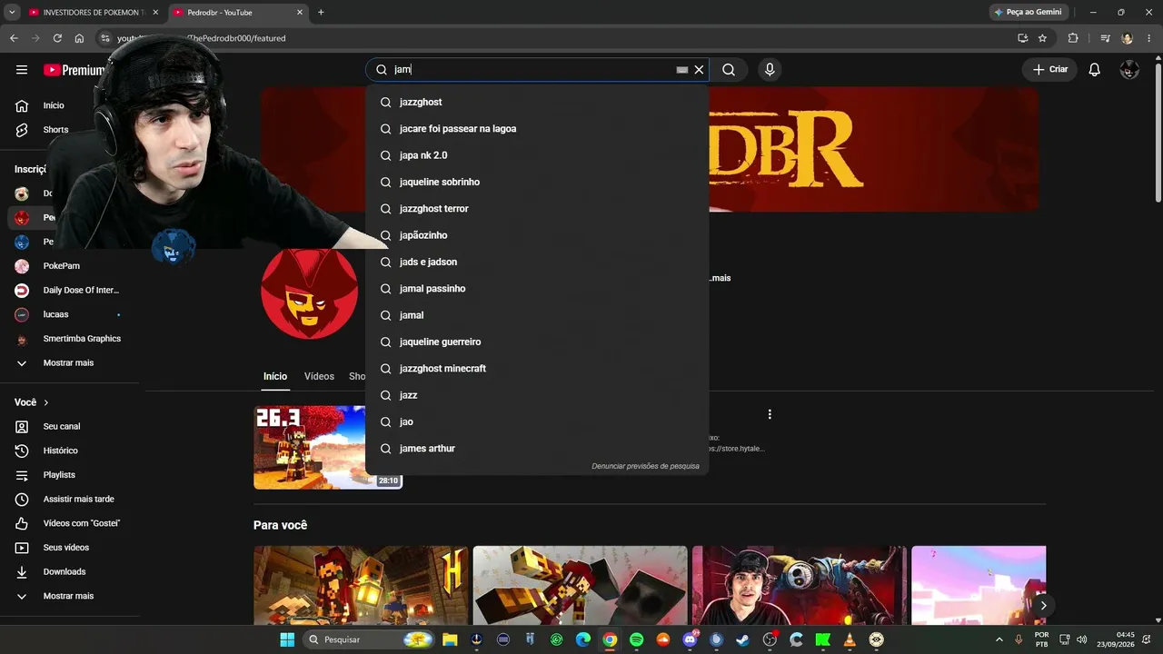The image size is (1163, 654).
Task: Clear the search box with the X
Action: tap(699, 70)
